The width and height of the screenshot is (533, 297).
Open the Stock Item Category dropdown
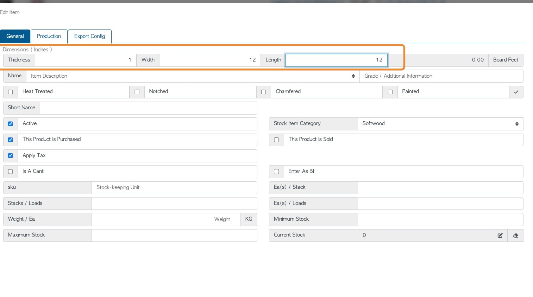coord(440,124)
